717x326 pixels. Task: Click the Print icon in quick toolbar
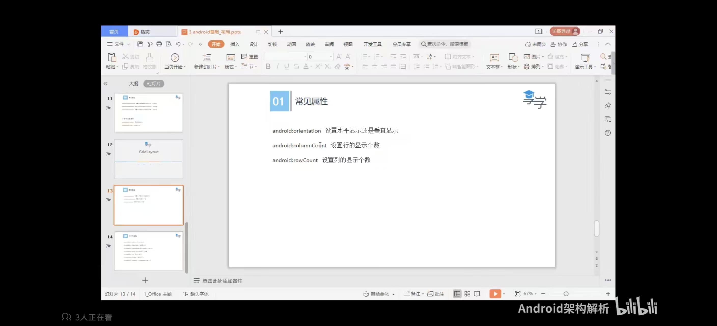click(159, 44)
